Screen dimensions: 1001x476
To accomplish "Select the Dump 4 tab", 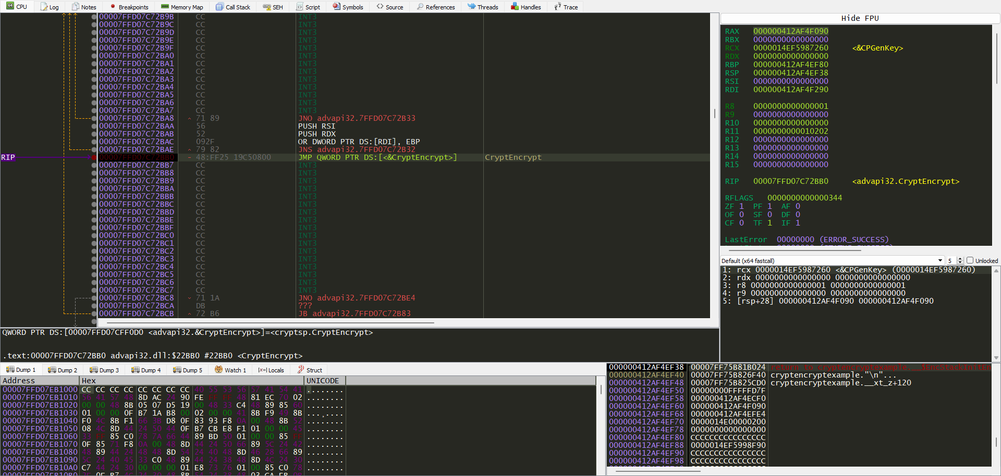I will pyautogui.click(x=146, y=370).
